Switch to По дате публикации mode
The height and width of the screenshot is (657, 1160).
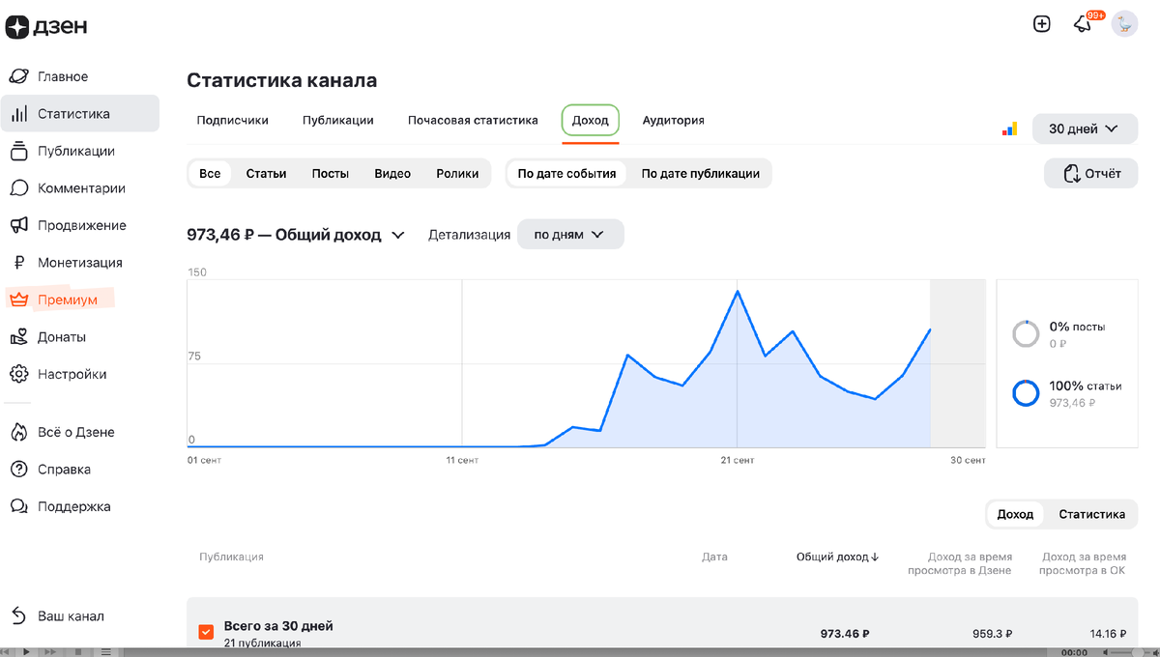click(700, 174)
